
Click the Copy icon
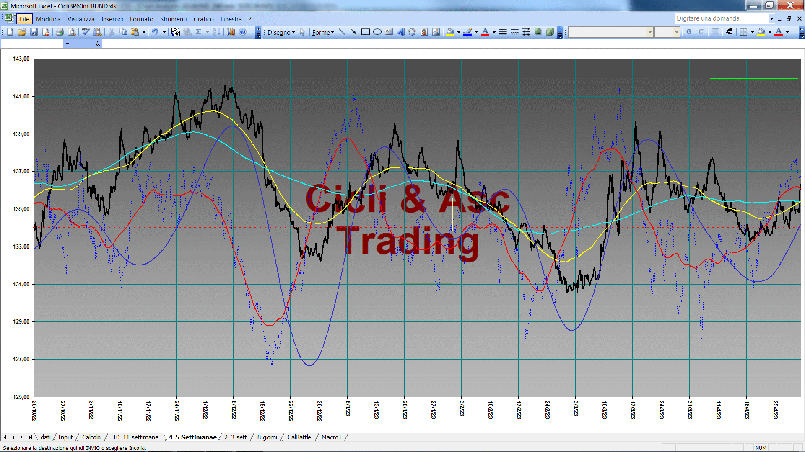point(123,32)
